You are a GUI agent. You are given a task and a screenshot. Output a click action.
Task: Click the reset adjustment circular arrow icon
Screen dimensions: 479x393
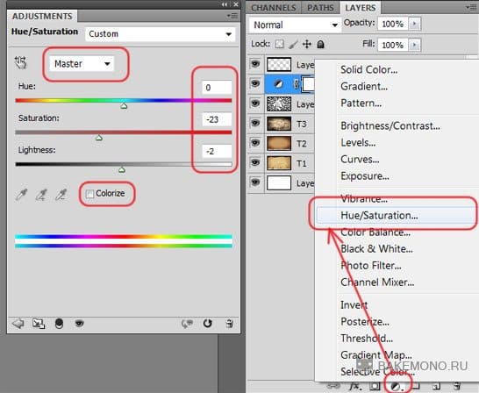tap(207, 323)
